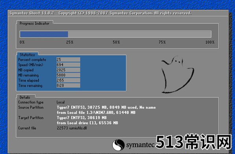Click the Time remaining value 8:20

tap(68, 85)
